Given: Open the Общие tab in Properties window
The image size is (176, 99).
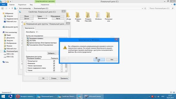Looking at the screenshot, I should coord(26,16).
